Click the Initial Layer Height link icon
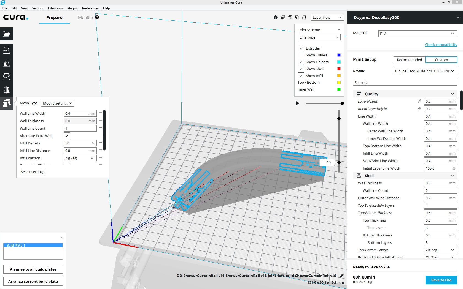This screenshot has height=289, width=463. [x=419, y=109]
